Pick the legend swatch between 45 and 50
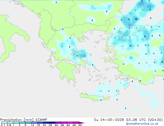 click(x=76, y=123)
